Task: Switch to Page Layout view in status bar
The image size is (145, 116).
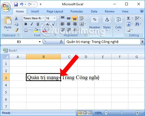Action: [85, 113]
